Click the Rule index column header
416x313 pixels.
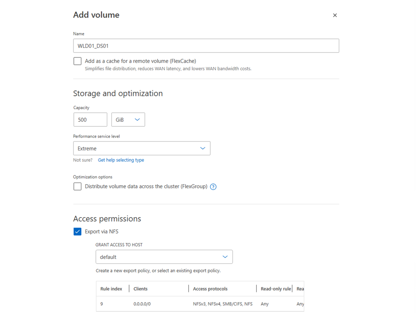[x=111, y=289]
